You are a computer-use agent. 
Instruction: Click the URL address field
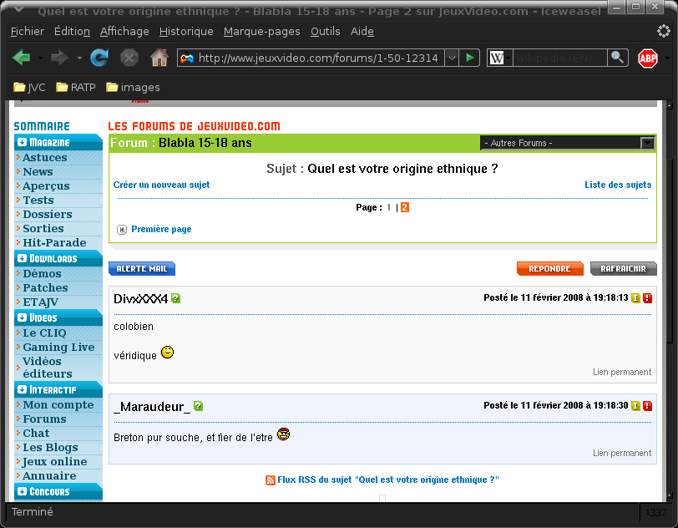(x=318, y=58)
